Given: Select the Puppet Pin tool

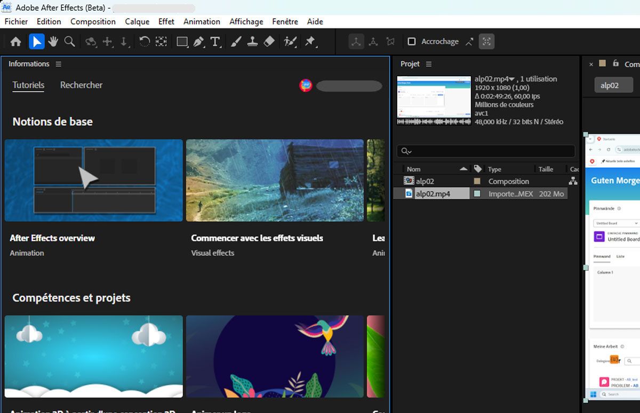Looking at the screenshot, I should click(310, 42).
